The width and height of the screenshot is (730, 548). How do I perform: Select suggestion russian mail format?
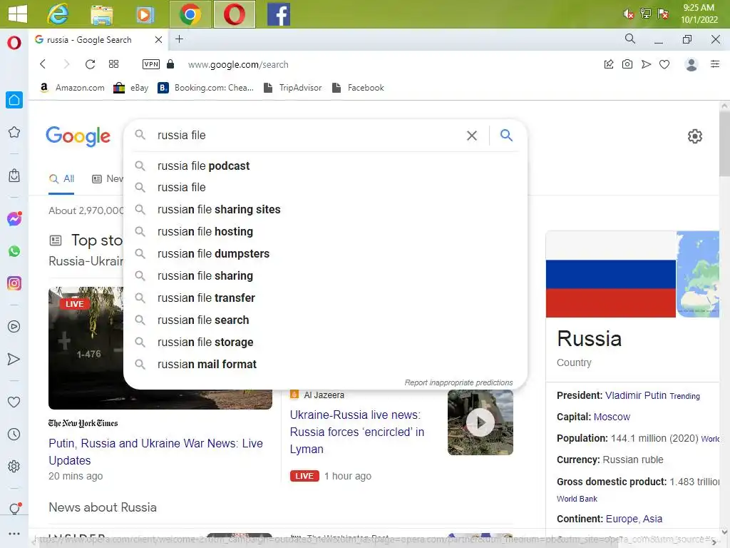coord(325,365)
